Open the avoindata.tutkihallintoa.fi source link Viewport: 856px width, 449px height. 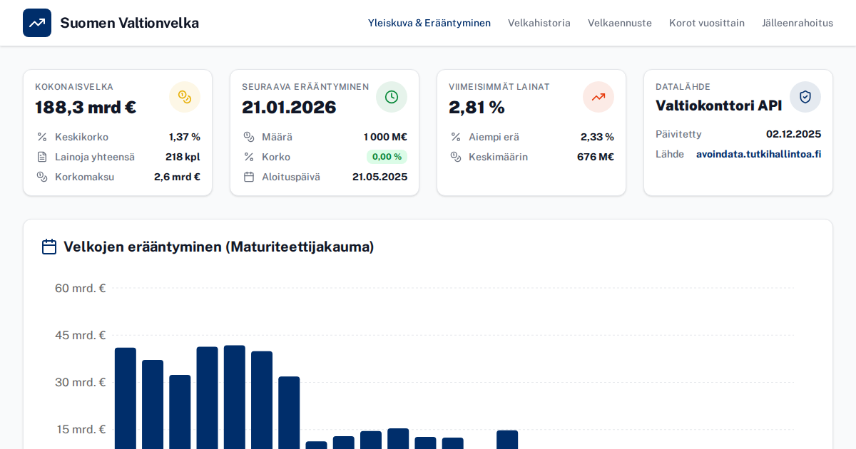tap(758, 154)
